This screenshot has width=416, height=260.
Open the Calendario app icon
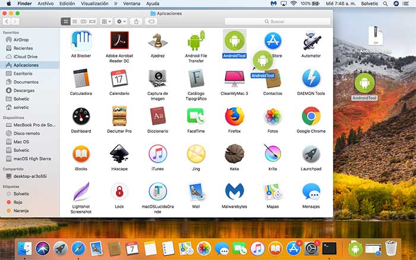pyautogui.click(x=119, y=78)
